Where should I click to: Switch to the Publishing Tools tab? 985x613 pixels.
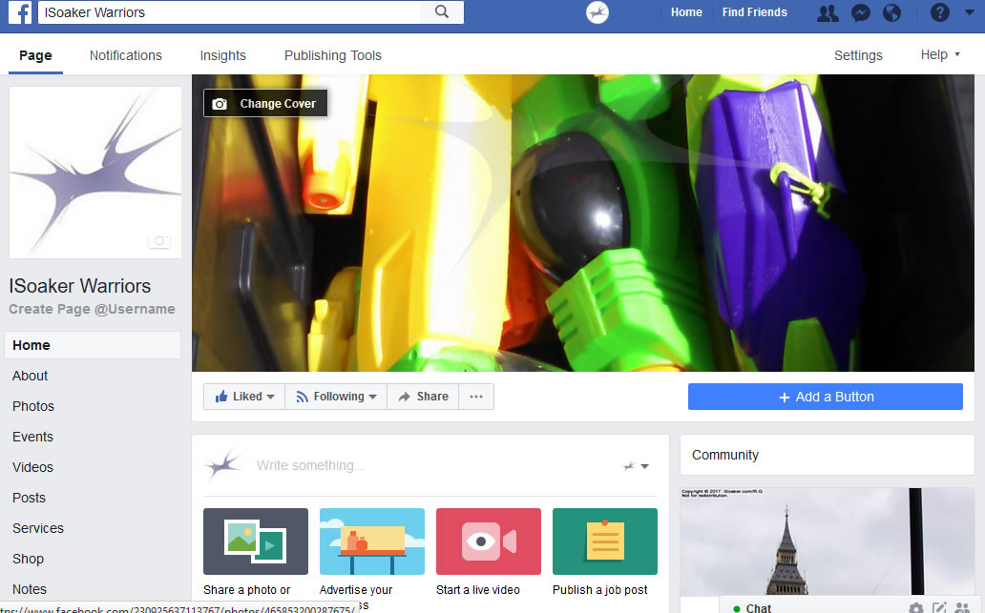[x=333, y=55]
